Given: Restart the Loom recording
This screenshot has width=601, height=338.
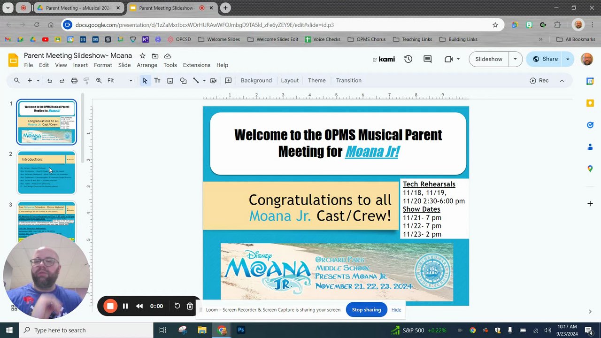Looking at the screenshot, I should click(177, 306).
